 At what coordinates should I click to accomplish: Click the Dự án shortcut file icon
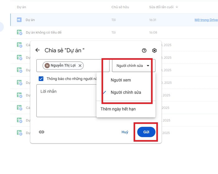click(x=19, y=20)
